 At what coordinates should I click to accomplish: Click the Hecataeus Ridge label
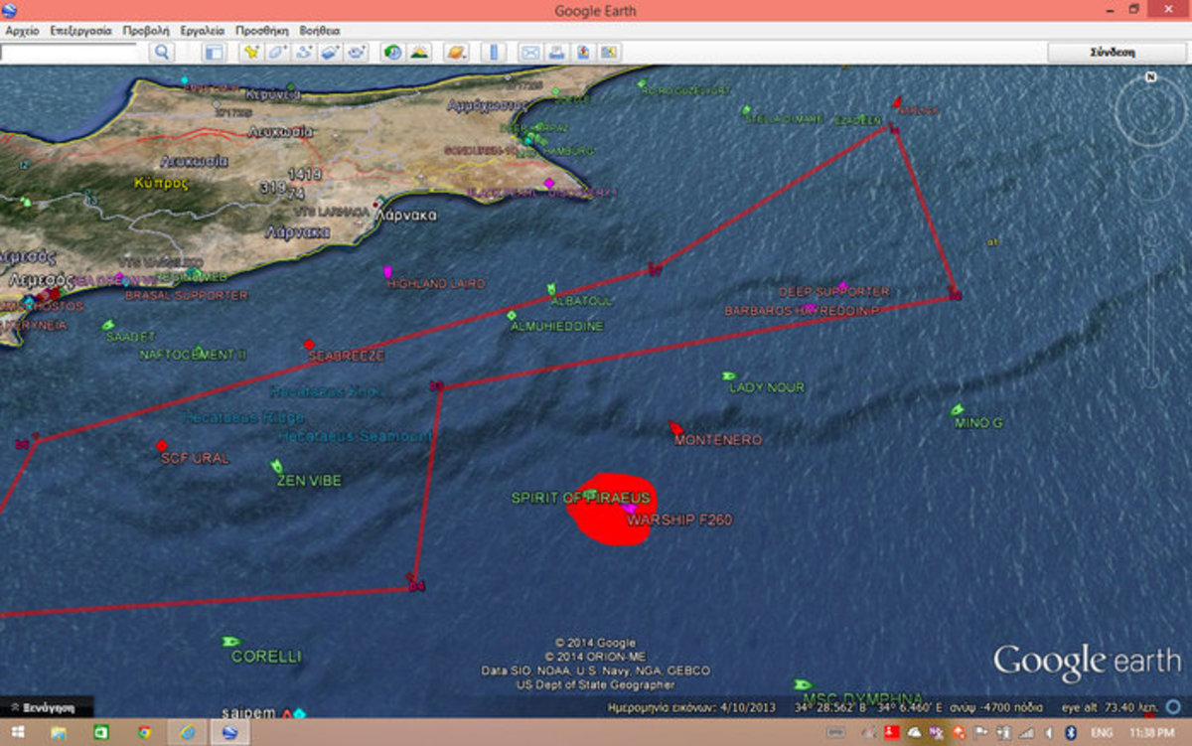tap(244, 418)
